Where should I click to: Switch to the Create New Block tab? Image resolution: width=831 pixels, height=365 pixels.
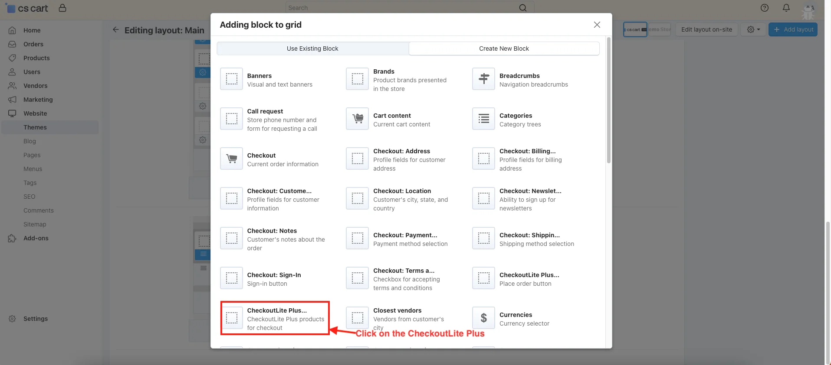504,48
